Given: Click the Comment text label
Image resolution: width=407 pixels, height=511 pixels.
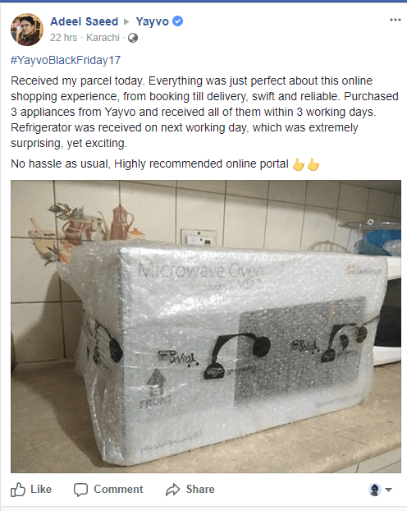Looking at the screenshot, I should [x=118, y=489].
